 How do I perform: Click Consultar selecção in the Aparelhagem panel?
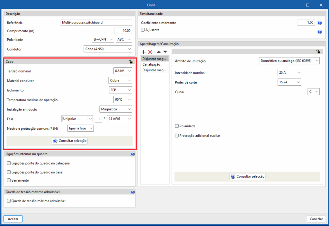click(248, 177)
